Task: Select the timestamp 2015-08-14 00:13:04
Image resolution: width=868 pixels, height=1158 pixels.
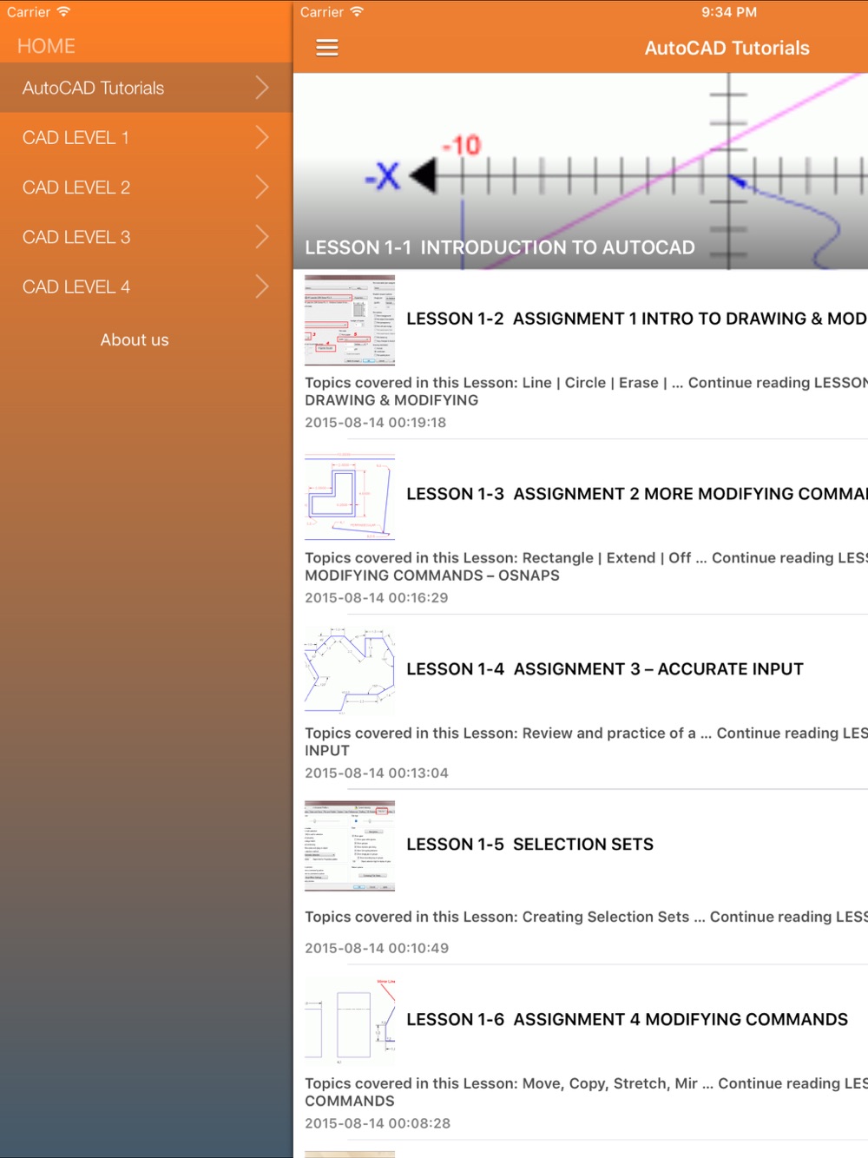Action: (377, 773)
